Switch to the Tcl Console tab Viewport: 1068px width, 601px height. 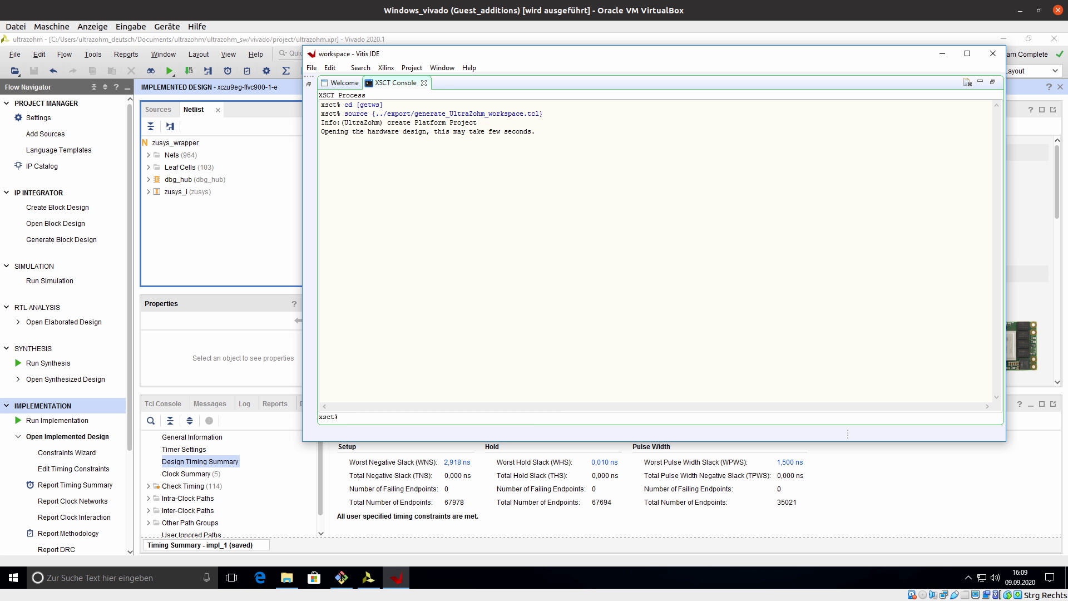[x=162, y=404]
